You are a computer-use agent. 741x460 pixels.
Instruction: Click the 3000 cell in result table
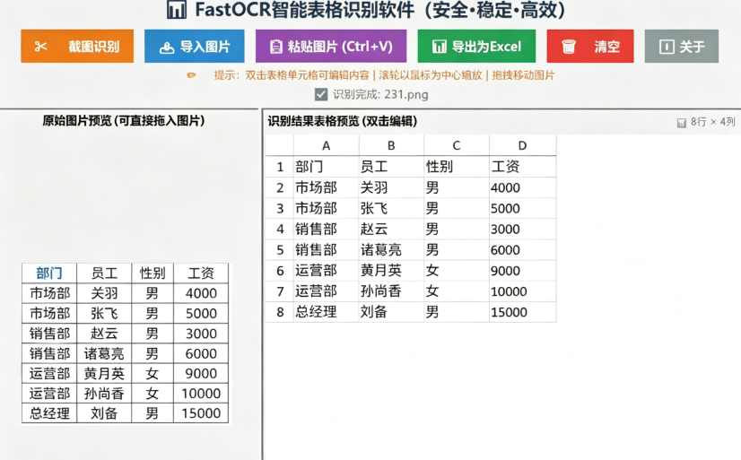click(x=523, y=229)
